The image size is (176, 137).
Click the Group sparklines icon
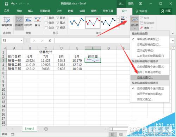click(x=142, y=18)
